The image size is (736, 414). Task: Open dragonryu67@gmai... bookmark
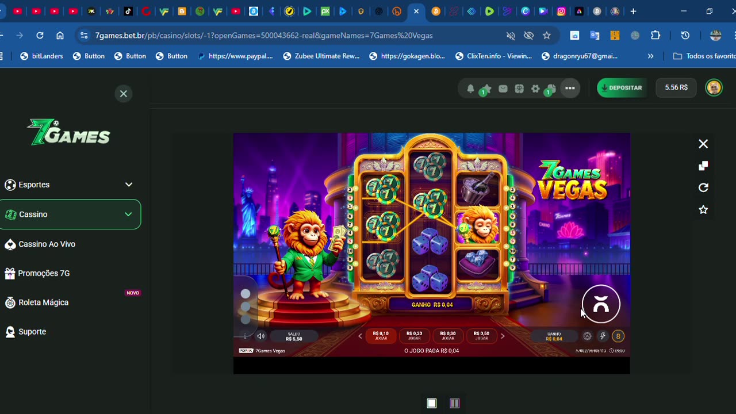click(579, 56)
